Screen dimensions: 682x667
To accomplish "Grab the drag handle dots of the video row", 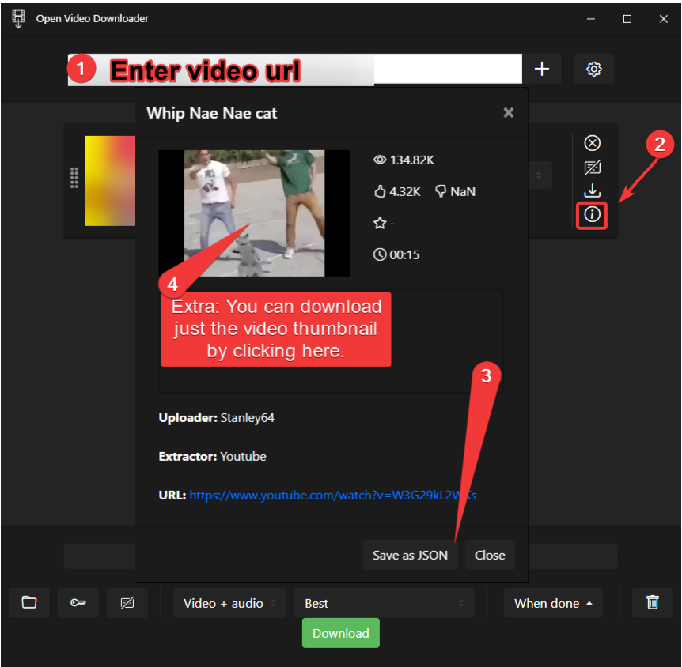I will 74,178.
